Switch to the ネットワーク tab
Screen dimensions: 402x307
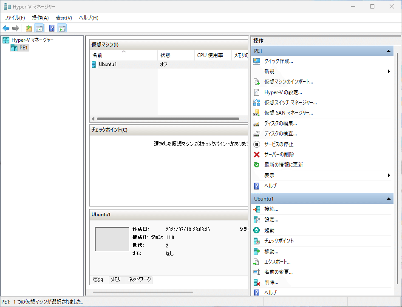pyautogui.click(x=139, y=279)
